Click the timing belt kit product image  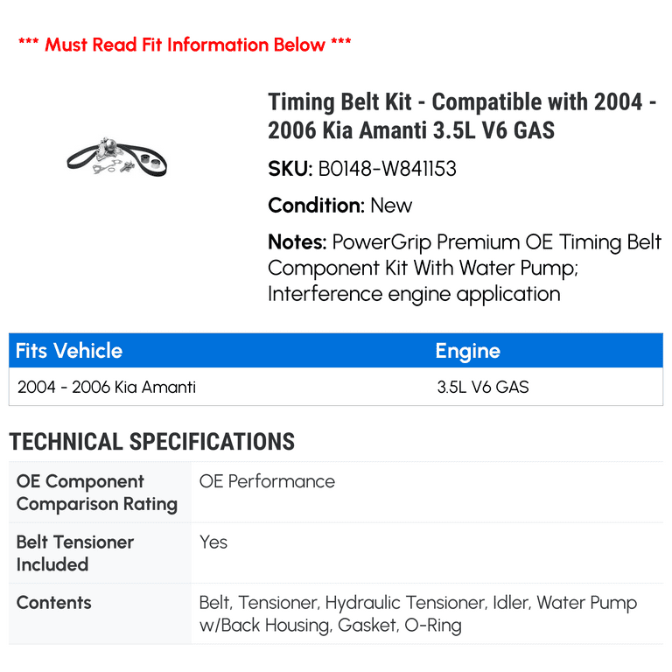click(x=116, y=157)
